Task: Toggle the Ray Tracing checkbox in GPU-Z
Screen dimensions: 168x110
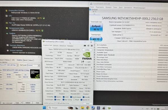Action: point(63,100)
